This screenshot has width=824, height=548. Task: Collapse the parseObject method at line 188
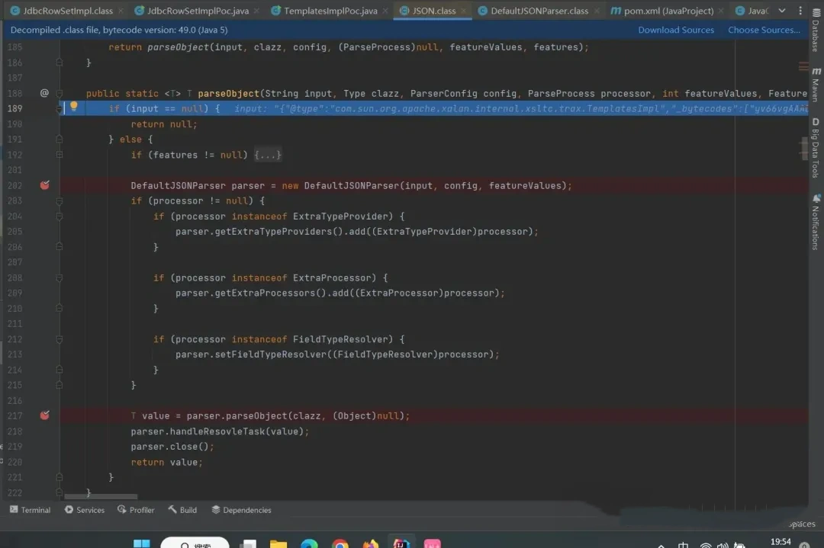pyautogui.click(x=60, y=94)
